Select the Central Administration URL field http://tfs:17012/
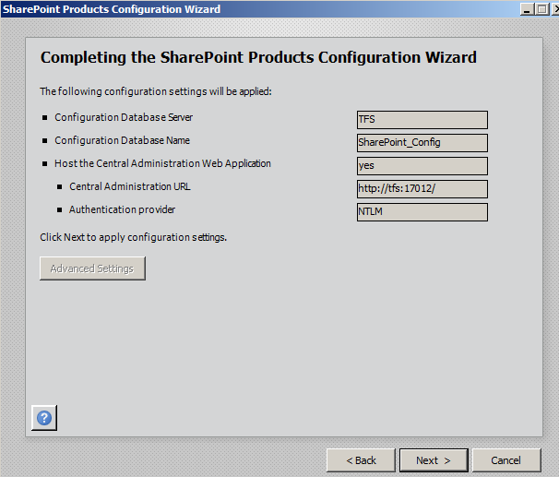Image resolution: width=559 pixels, height=477 pixels. 422,189
